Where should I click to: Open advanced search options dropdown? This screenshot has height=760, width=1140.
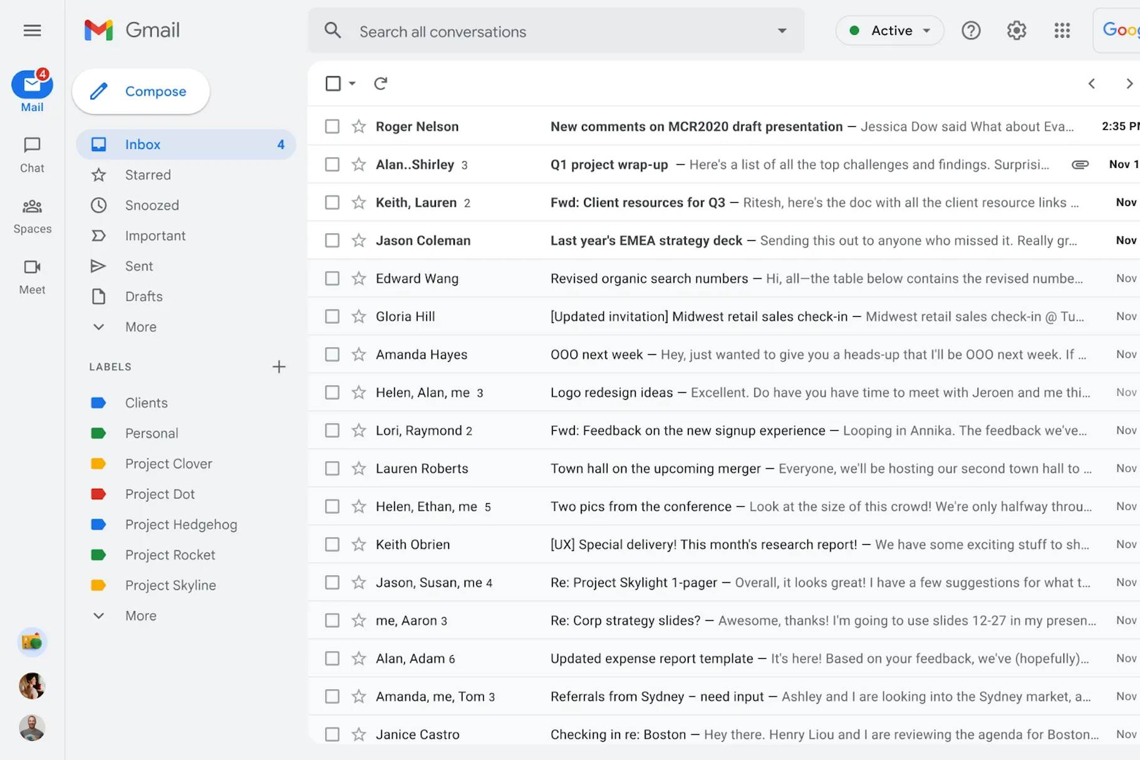[780, 30]
